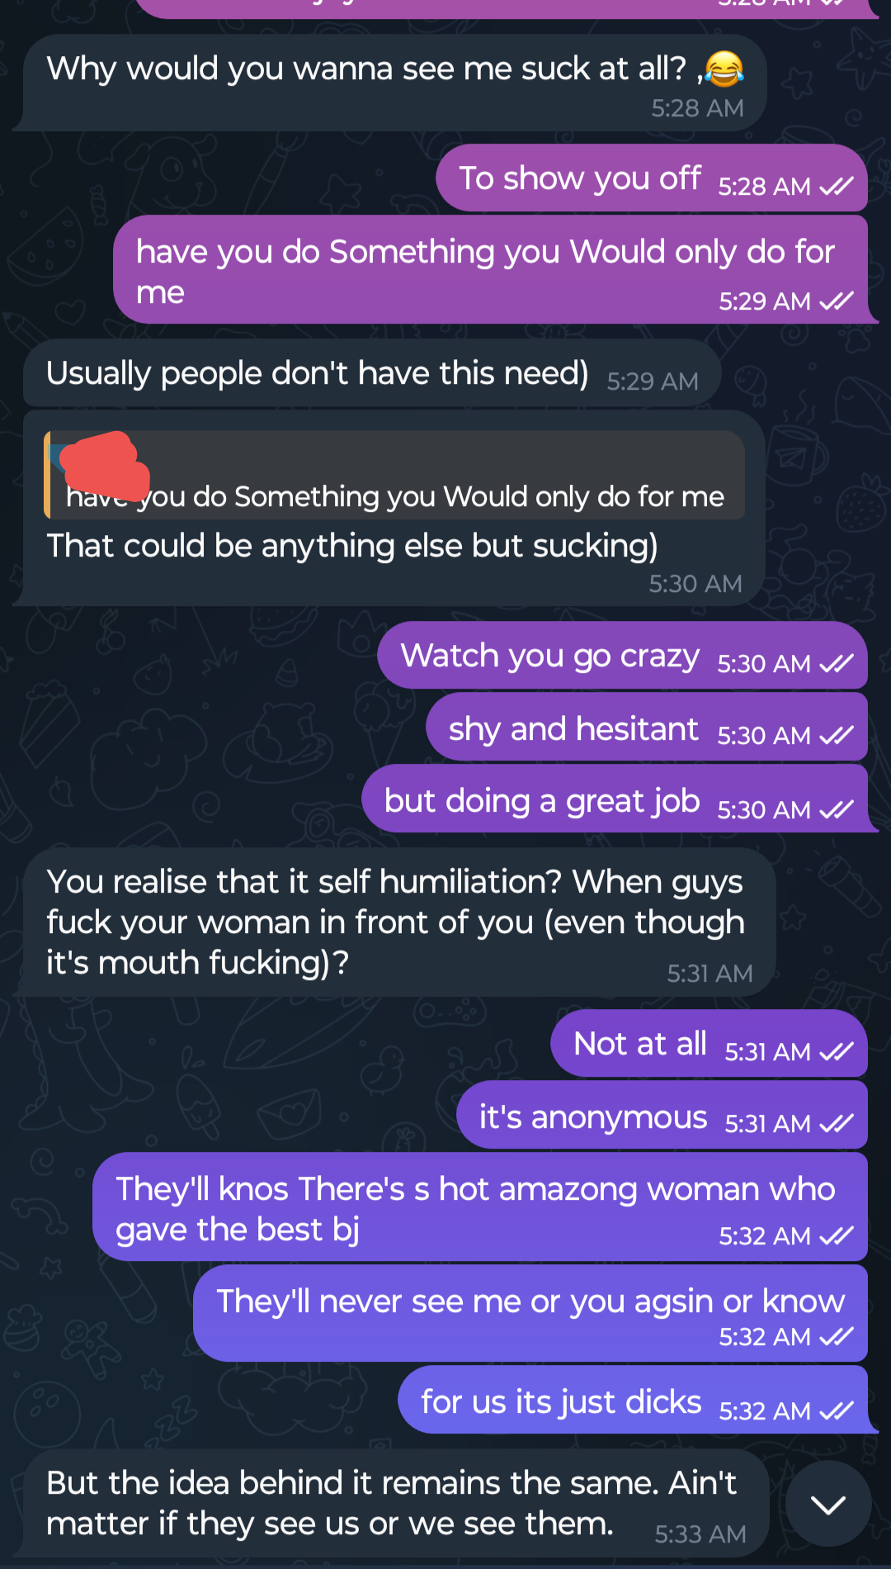Viewport: 891px width, 1569px height.
Task: Tap double checkmarks on 'Watch you go crazy'
Action: 837,664
